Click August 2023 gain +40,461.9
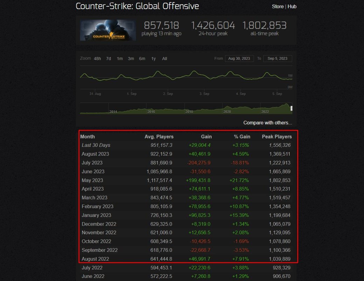The image size is (364, 281). click(199, 154)
